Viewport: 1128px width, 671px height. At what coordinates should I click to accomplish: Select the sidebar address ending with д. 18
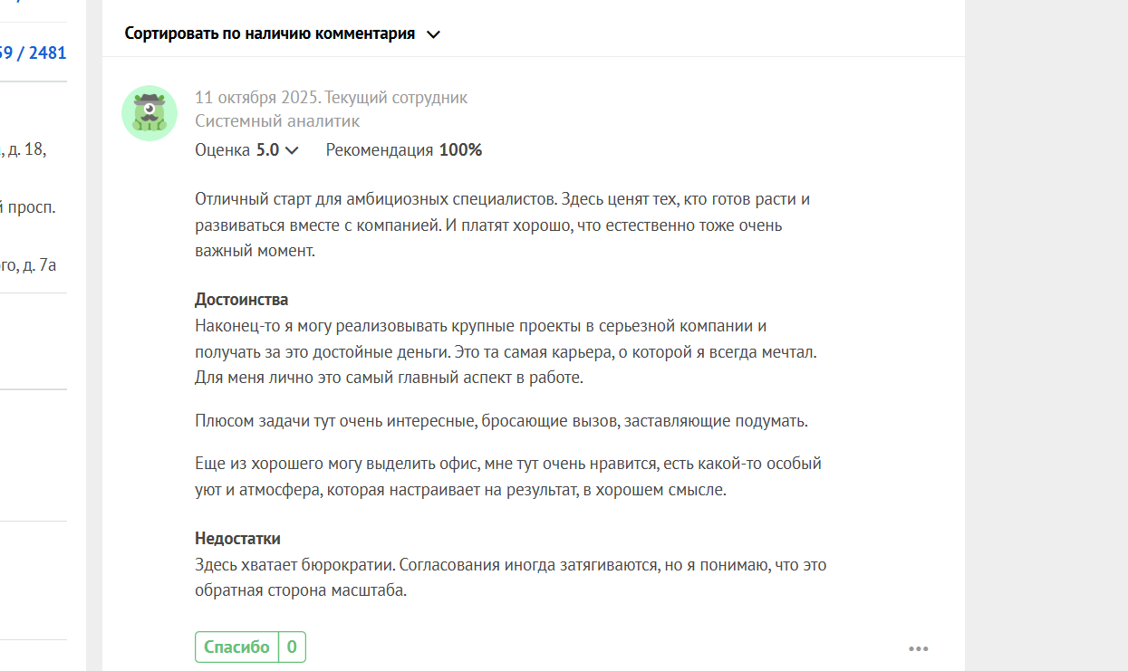click(25, 149)
